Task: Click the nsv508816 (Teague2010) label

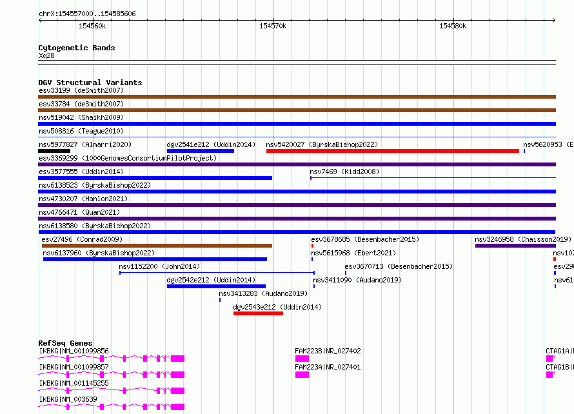Action: tap(81, 131)
